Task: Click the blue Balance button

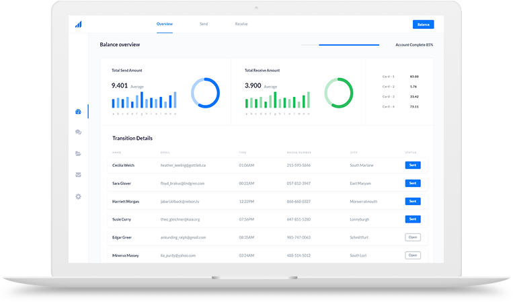Action: point(423,24)
